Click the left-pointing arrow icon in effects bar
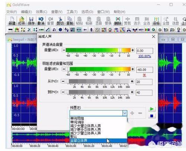186x151 pixels. click(x=85, y=30)
